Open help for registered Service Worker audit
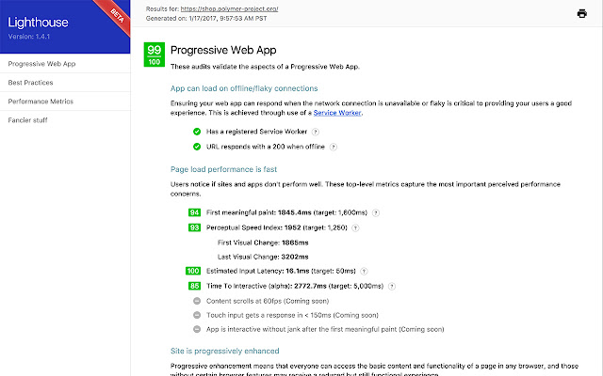The width and height of the screenshot is (603, 376). coord(316,132)
